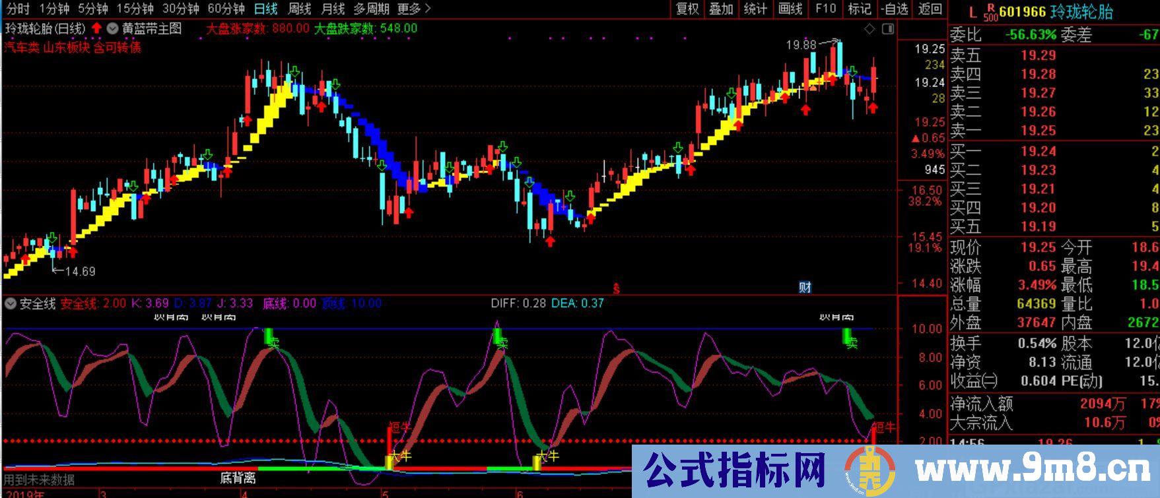Open F10 company info
This screenshot has height=498, width=1160.
coord(825,9)
